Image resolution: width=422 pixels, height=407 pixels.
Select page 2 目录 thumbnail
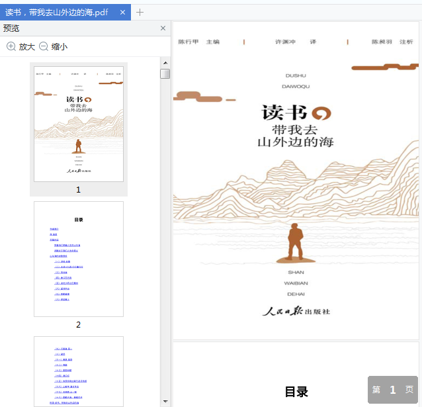(x=79, y=259)
